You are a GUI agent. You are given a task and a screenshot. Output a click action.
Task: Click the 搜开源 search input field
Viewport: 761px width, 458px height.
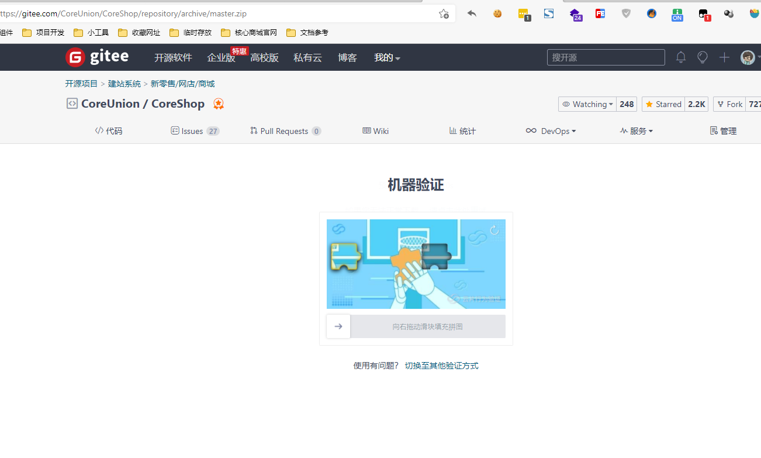pos(606,57)
